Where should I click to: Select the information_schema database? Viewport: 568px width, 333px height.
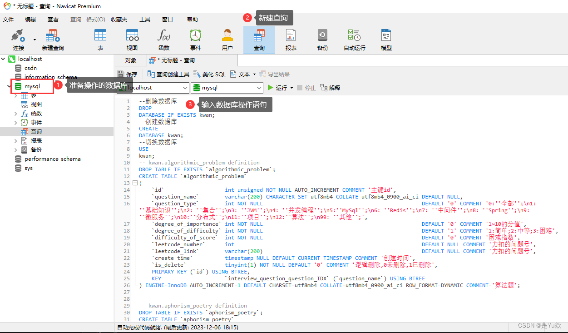(x=50, y=77)
